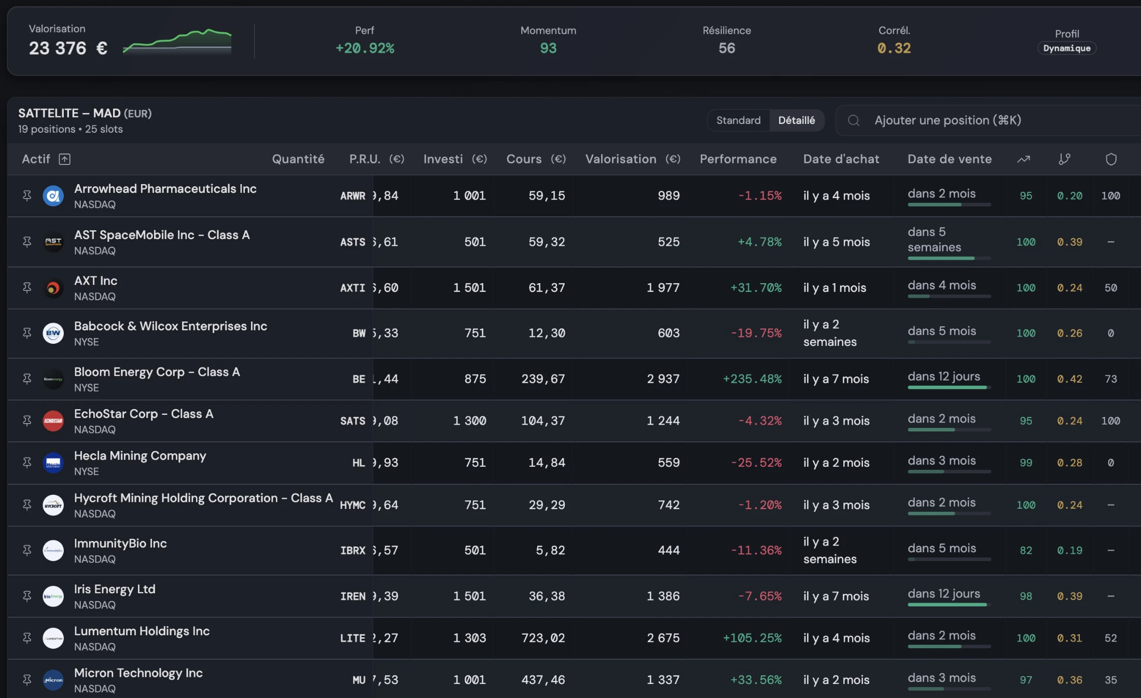Sort by Date d'achat header
Image resolution: width=1141 pixels, height=698 pixels.
point(841,159)
